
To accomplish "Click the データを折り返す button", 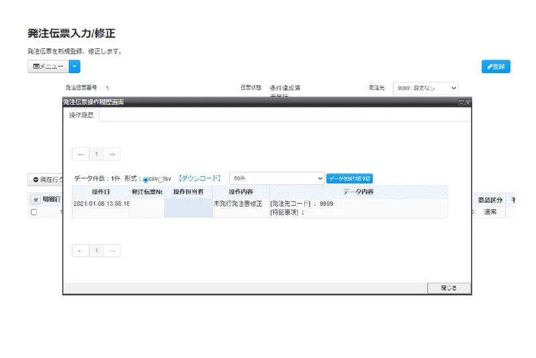I will click(x=349, y=178).
